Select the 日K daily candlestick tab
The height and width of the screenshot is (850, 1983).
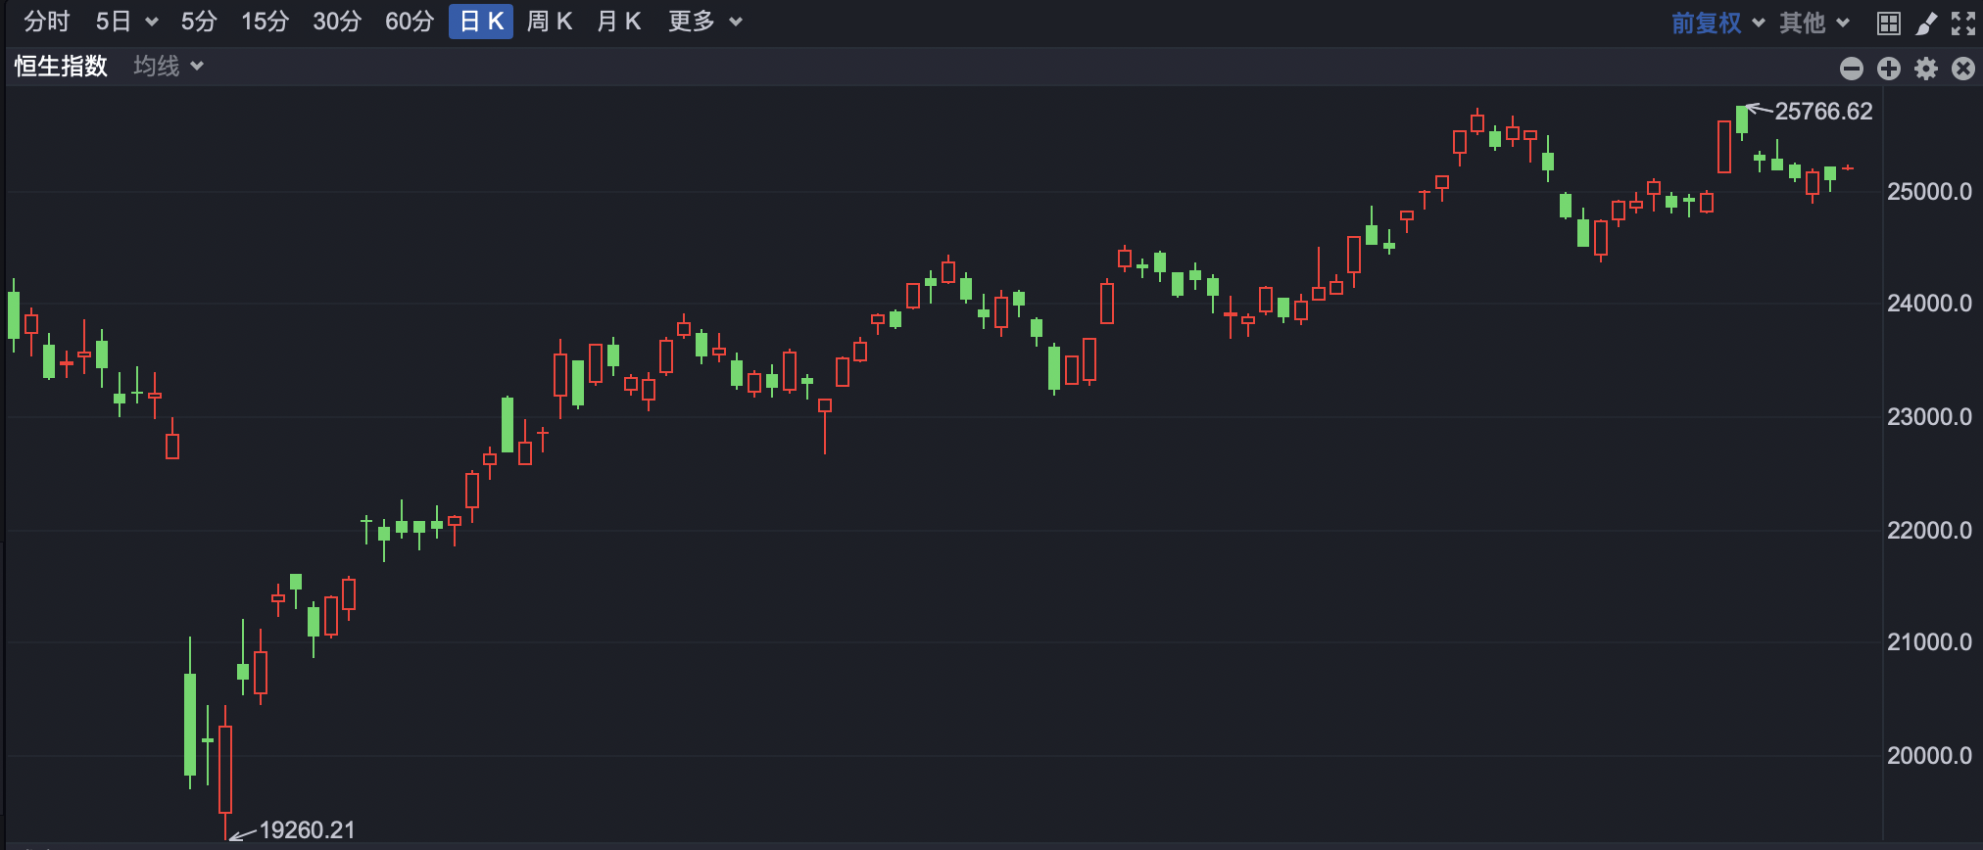[x=481, y=22]
